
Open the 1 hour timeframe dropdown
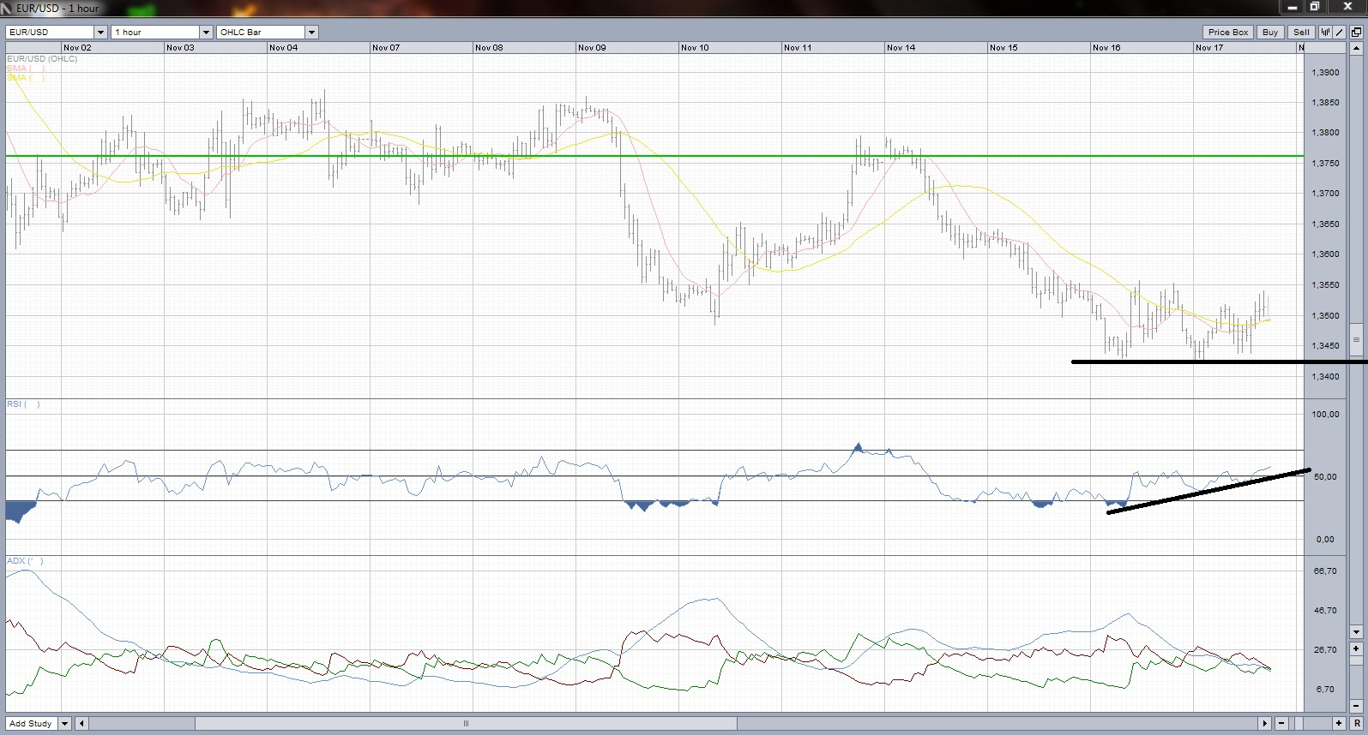click(x=206, y=33)
